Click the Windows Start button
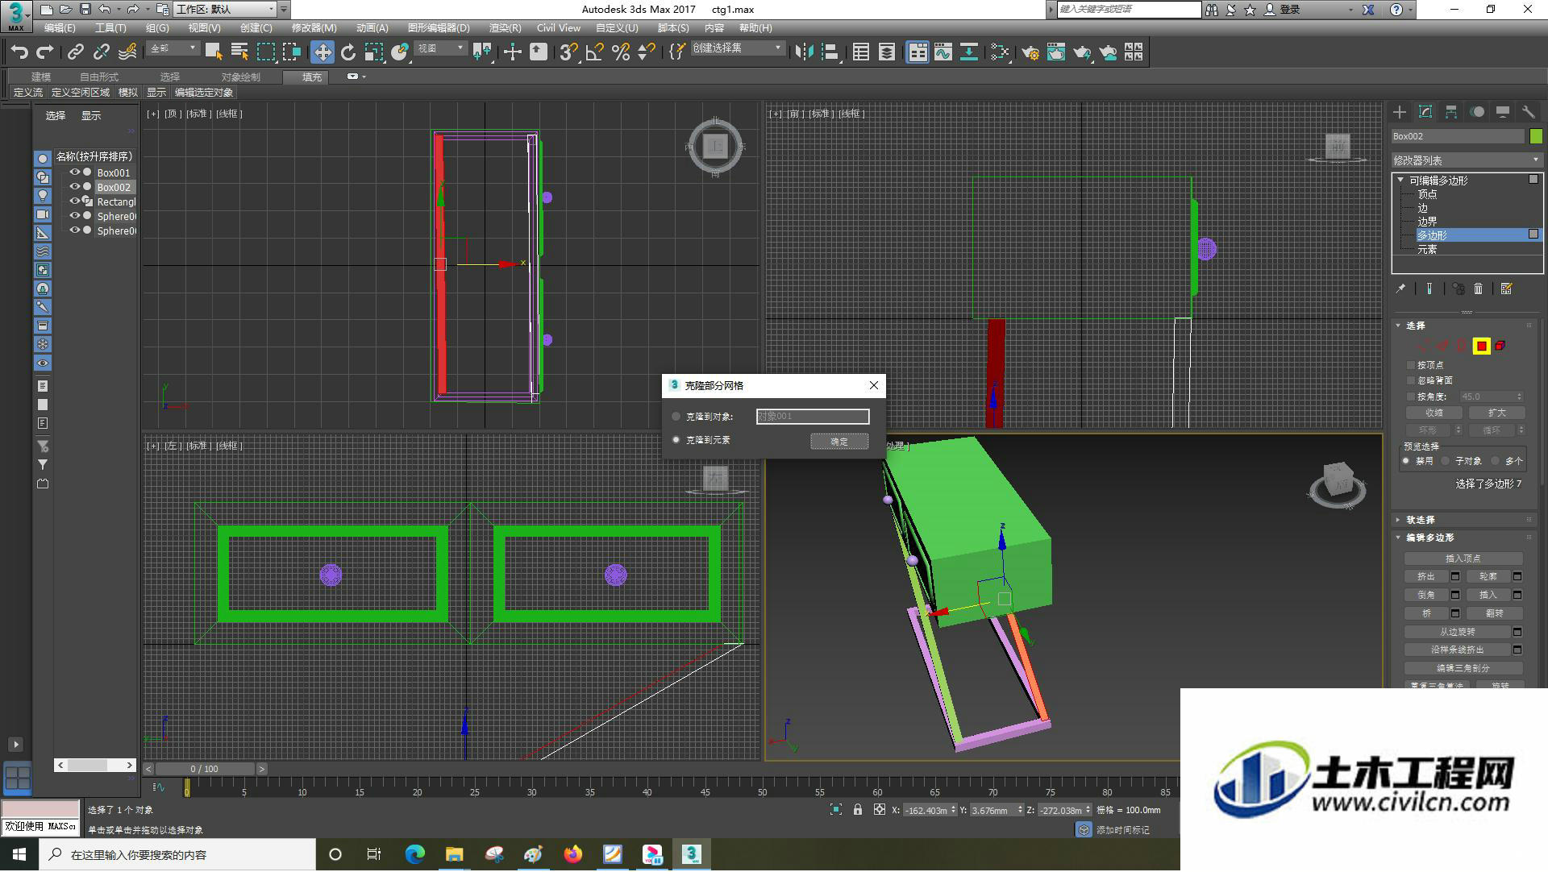The height and width of the screenshot is (872, 1548). tap(19, 854)
